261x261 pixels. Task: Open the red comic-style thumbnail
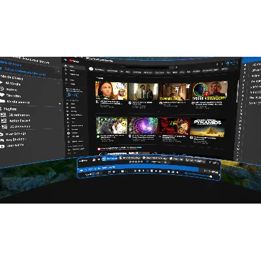point(174,126)
